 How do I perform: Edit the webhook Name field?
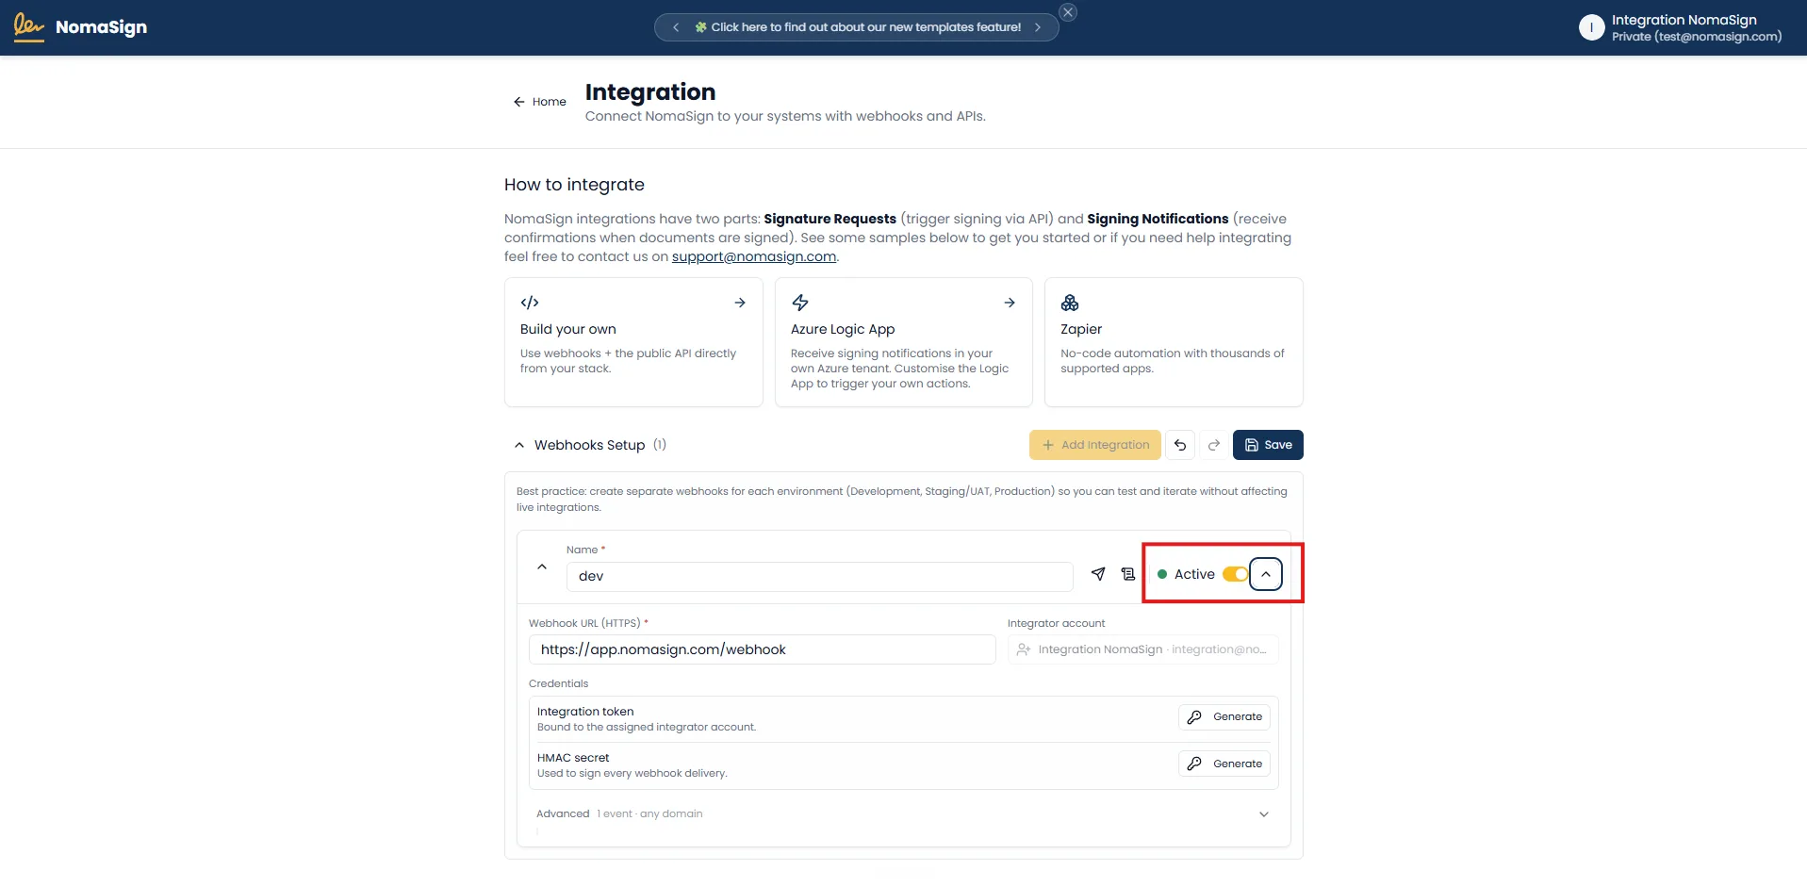tap(819, 576)
